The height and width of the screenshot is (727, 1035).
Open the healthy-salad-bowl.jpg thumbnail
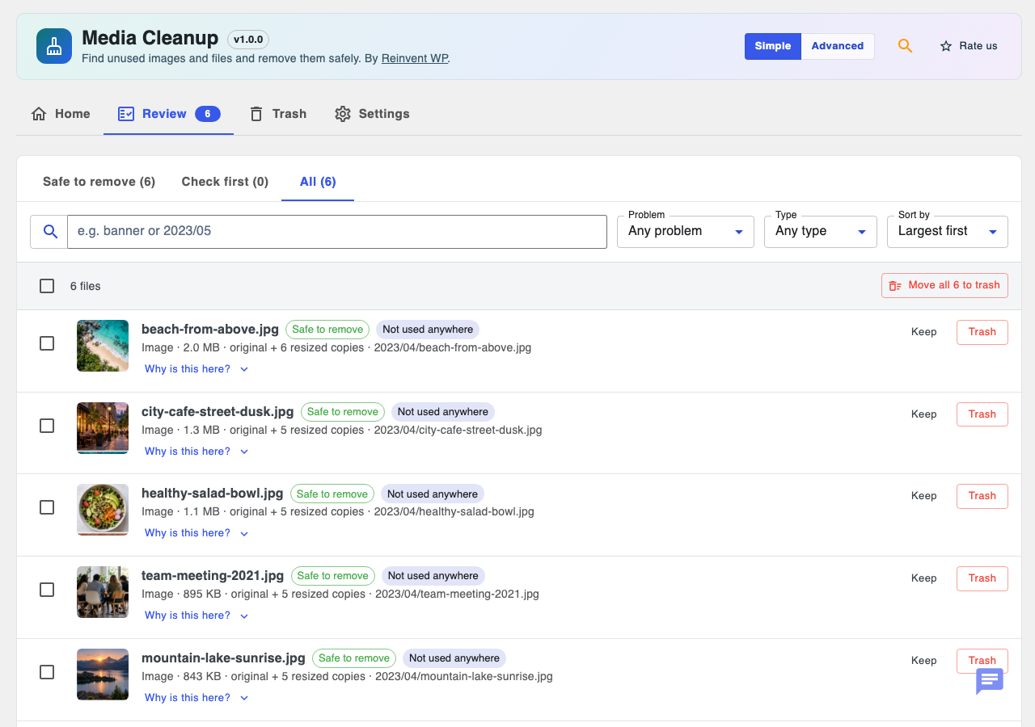(x=103, y=510)
